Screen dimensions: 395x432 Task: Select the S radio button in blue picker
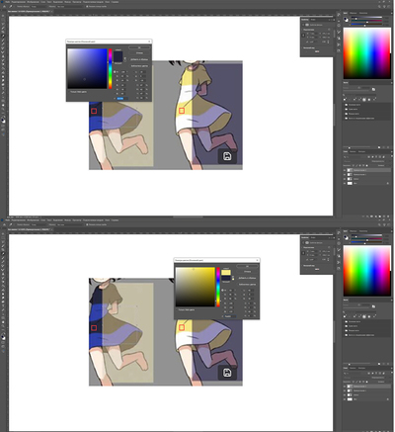115,76
